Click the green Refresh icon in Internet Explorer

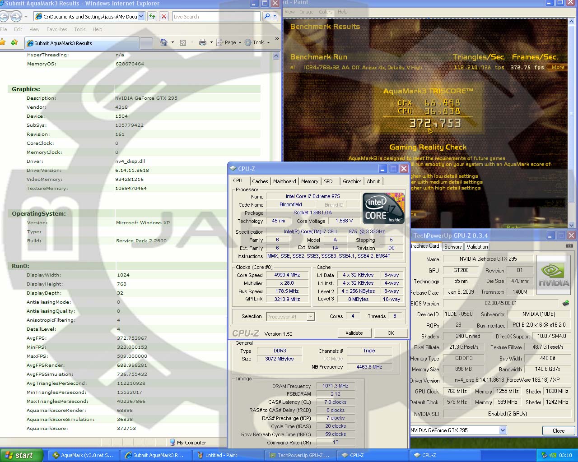click(x=152, y=16)
